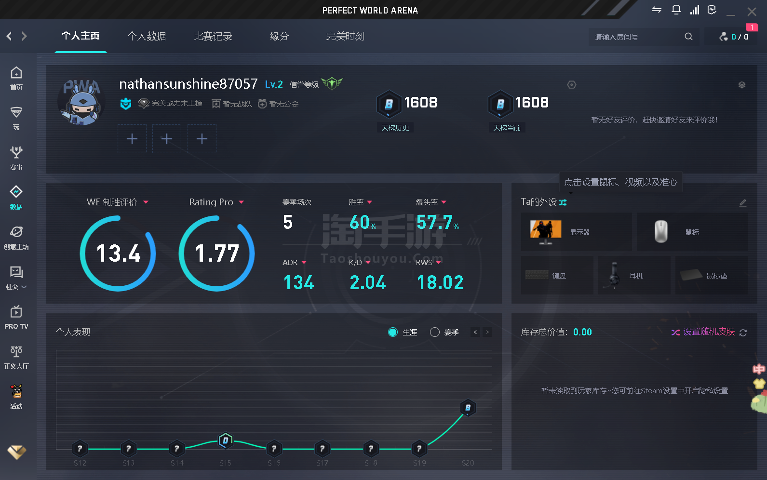The height and width of the screenshot is (480, 767).
Task: Open the network signal bars icon
Action: click(695, 10)
